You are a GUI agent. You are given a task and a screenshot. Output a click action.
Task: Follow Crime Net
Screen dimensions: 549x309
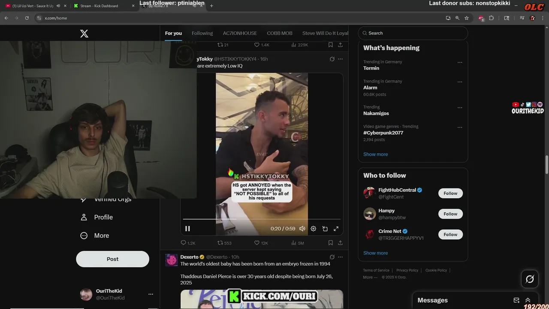(x=450, y=235)
